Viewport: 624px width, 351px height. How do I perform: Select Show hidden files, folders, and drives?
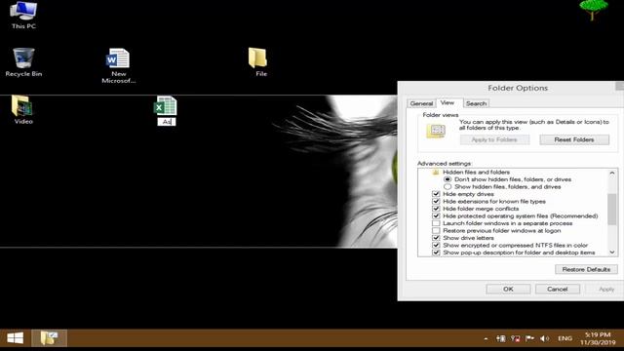point(448,186)
